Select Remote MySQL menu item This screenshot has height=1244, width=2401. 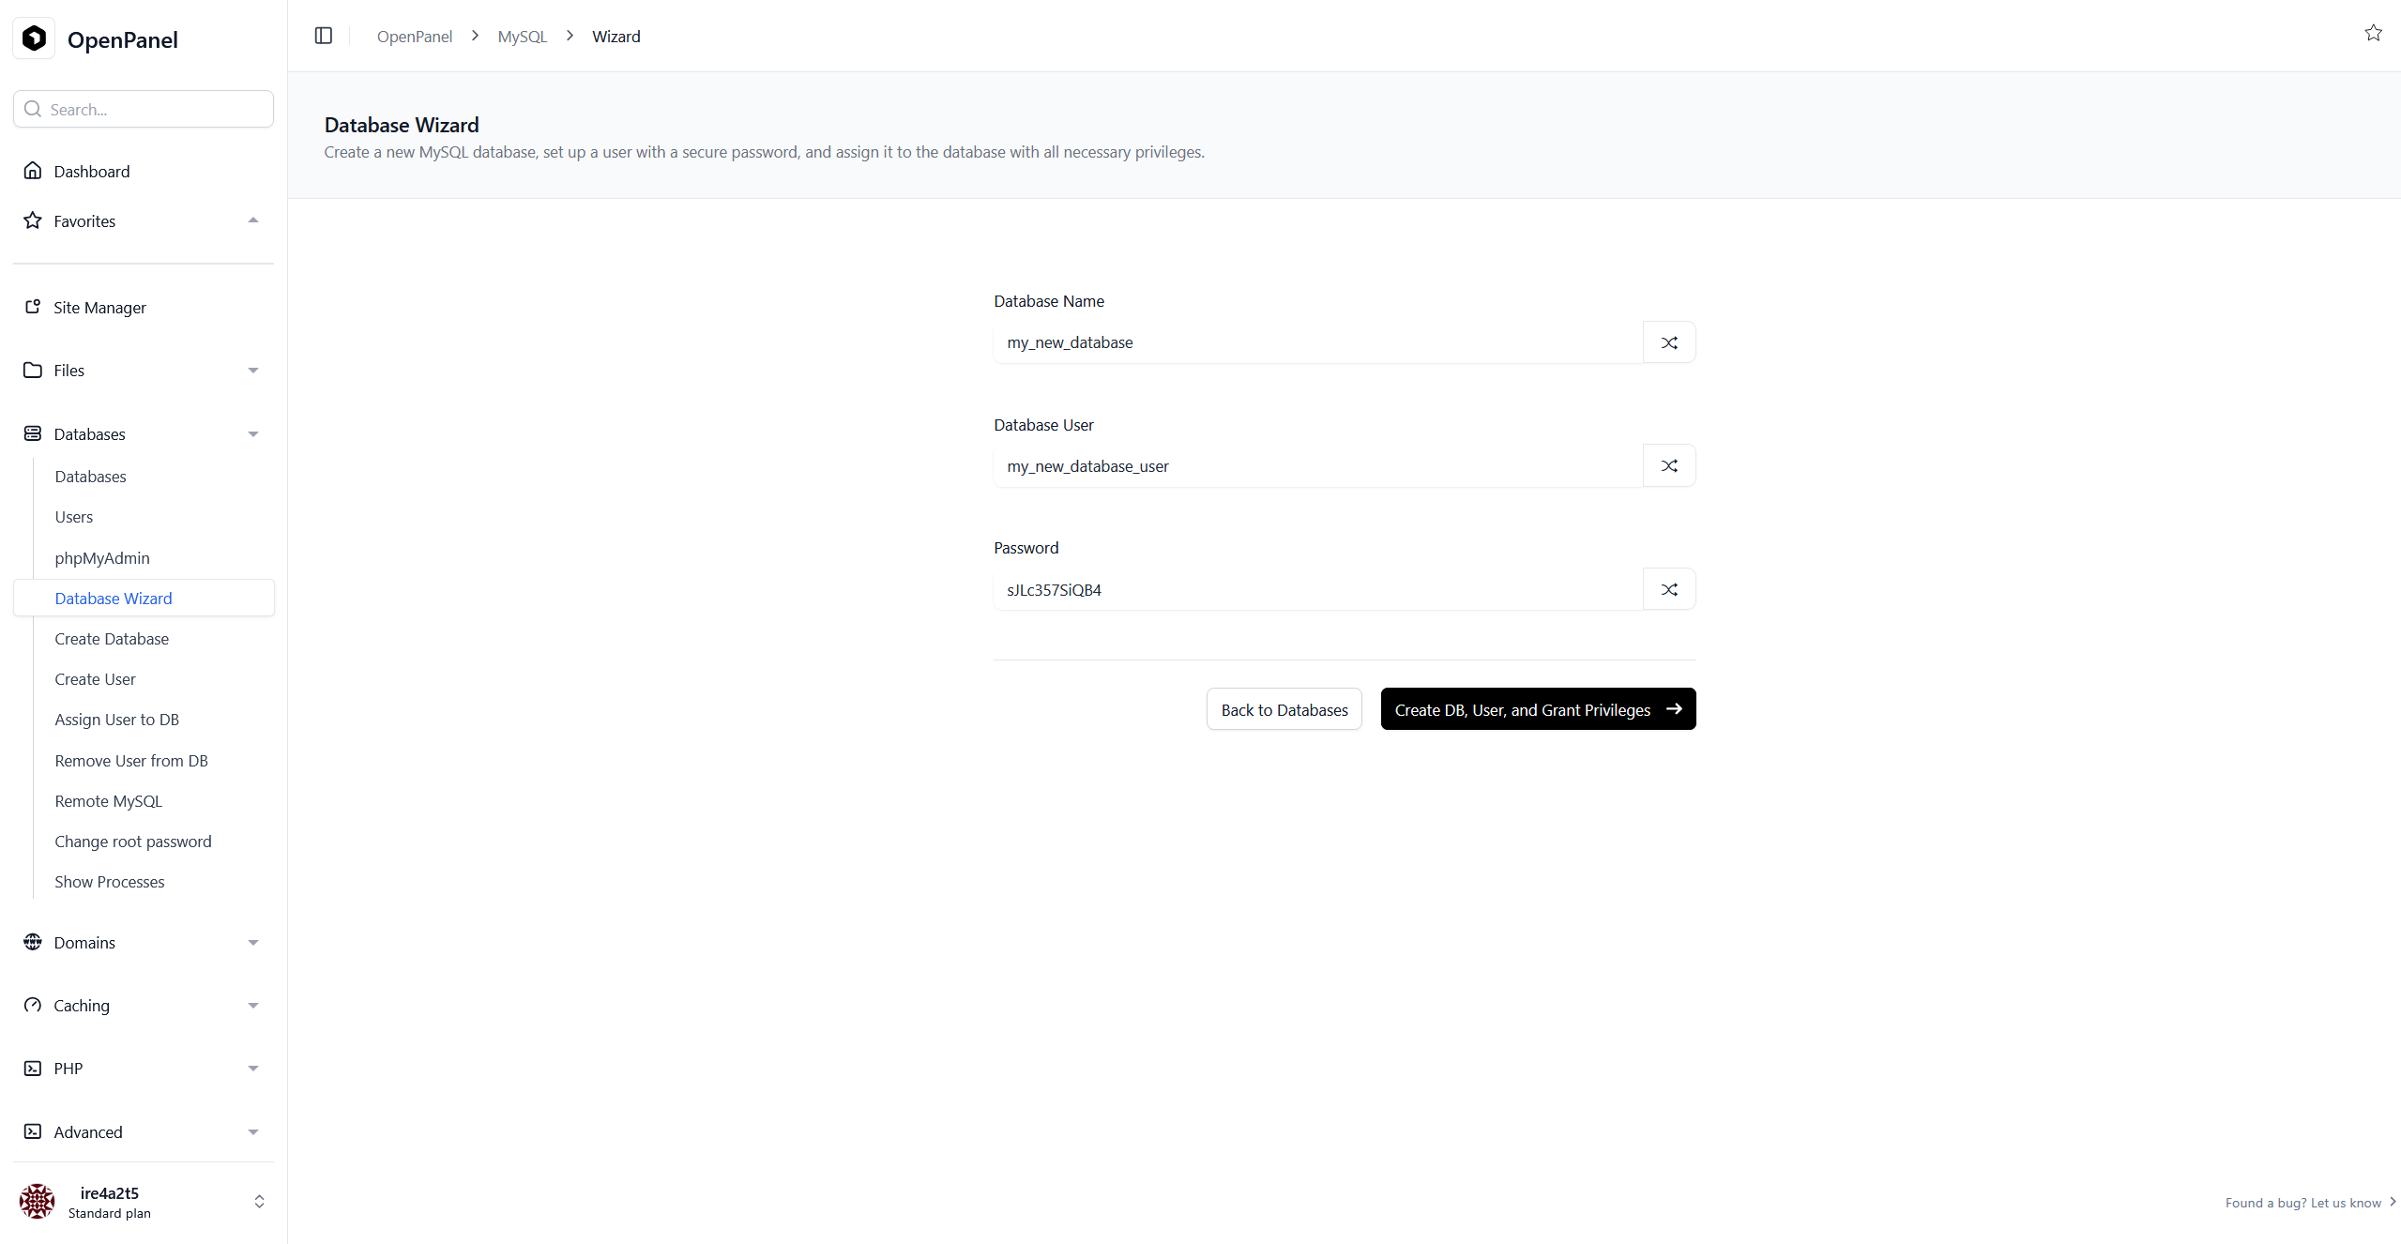click(x=108, y=801)
